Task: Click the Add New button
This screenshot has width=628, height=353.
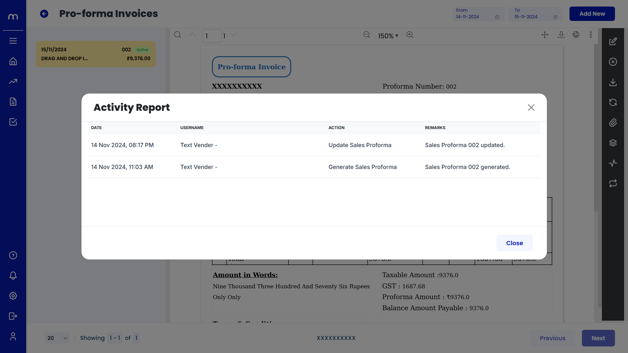Action: tap(592, 14)
